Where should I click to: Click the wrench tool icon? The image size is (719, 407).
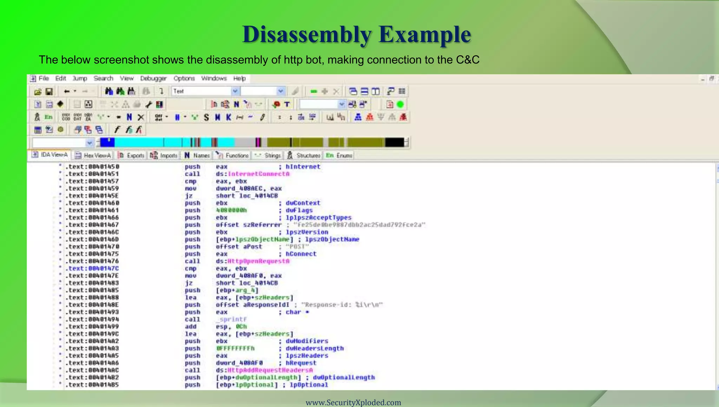click(x=149, y=104)
